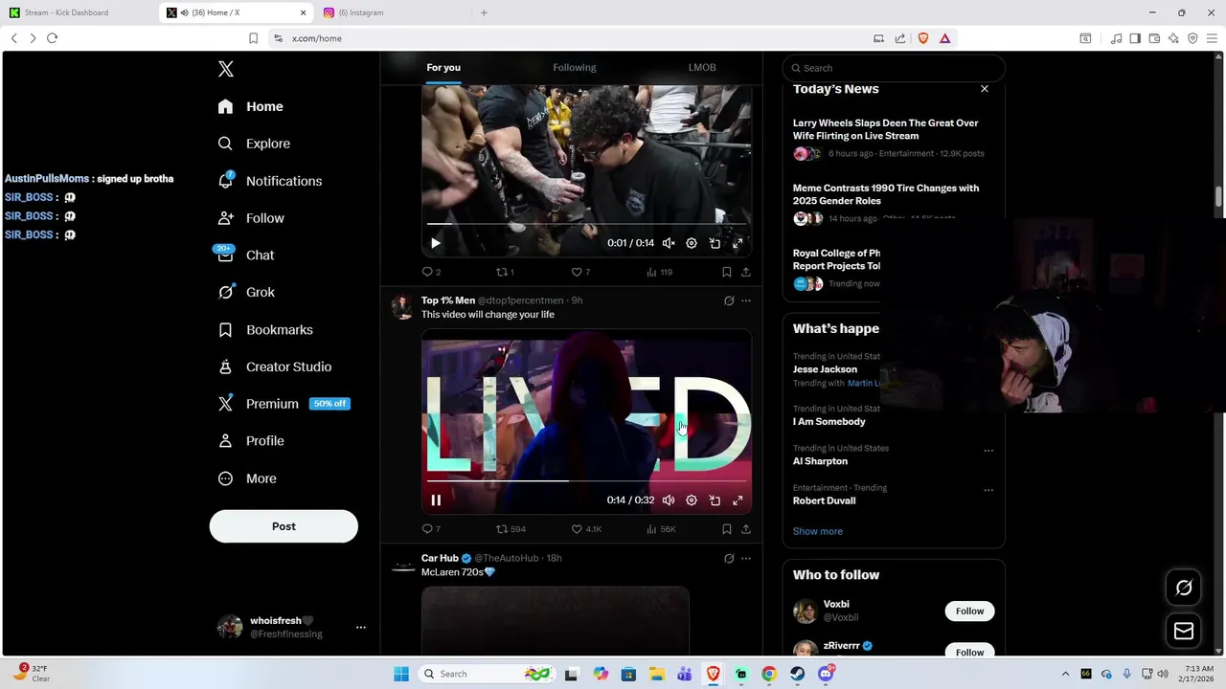Toggle picture-in-picture on Top 1% Men video
The image size is (1226, 689).
click(x=715, y=500)
